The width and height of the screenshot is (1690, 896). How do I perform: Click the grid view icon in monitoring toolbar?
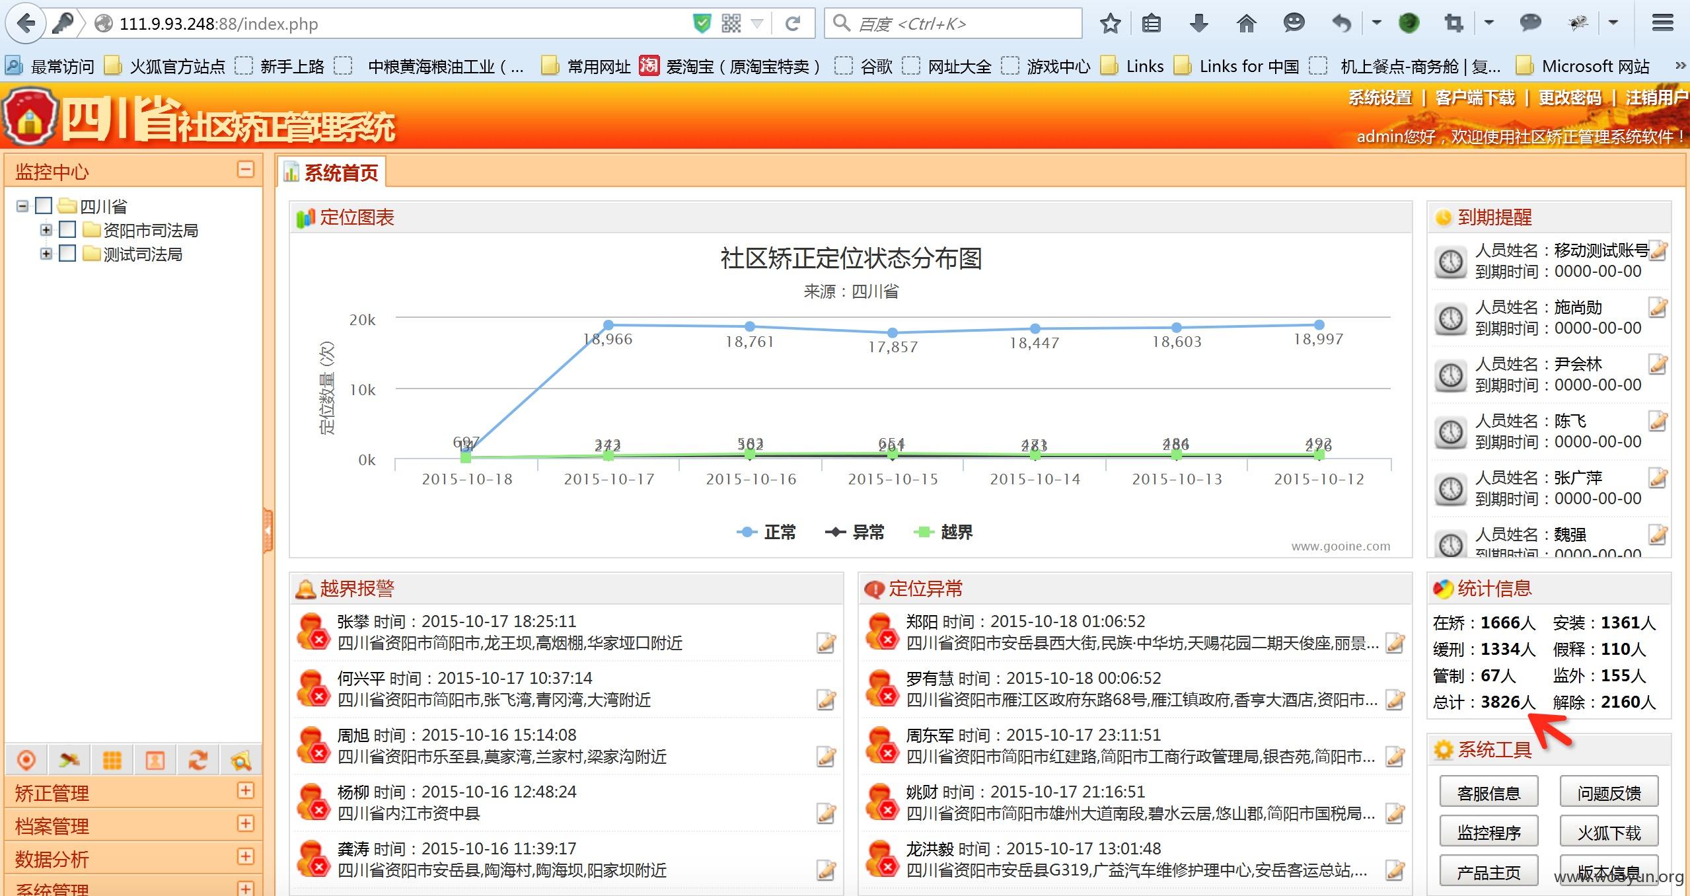click(x=112, y=761)
